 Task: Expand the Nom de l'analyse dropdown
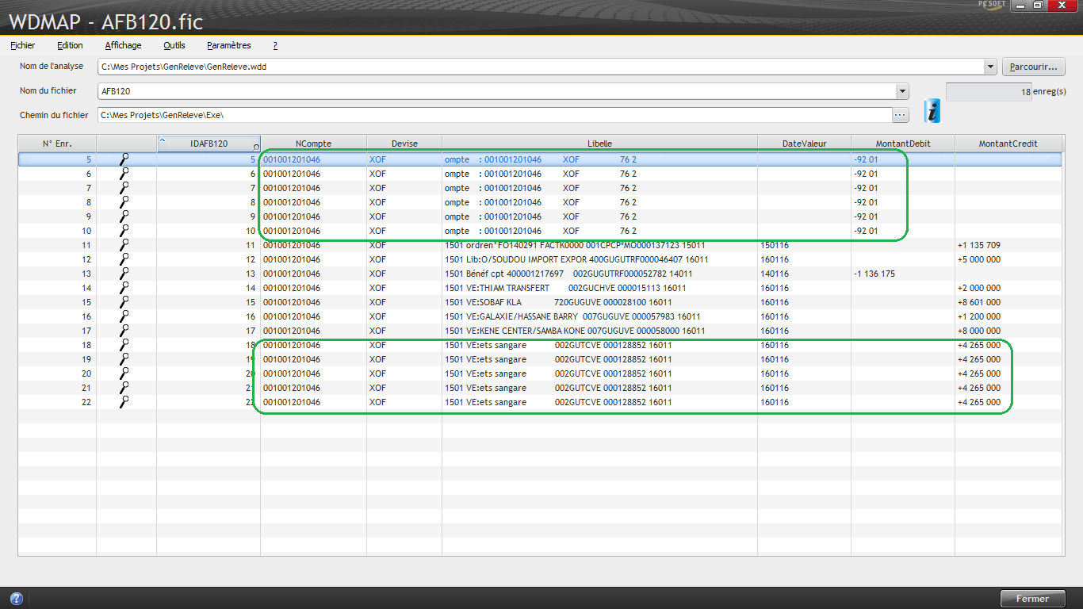coord(989,67)
